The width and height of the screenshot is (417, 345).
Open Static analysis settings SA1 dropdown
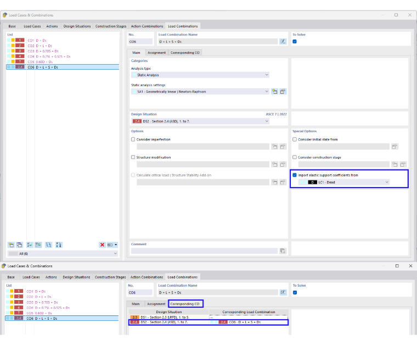click(x=200, y=92)
